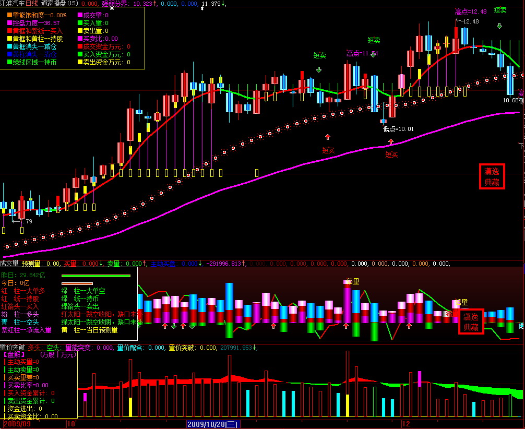Click the 主动买盘 readout in the volume header

click(174, 264)
